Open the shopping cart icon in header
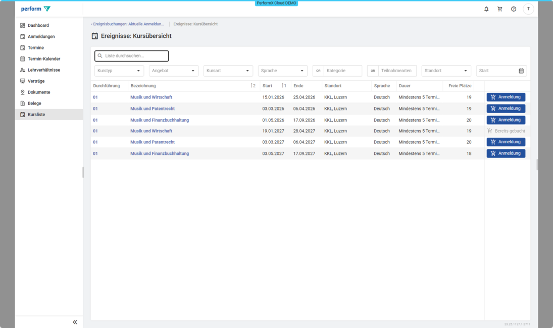This screenshot has width=553, height=328. [x=500, y=9]
